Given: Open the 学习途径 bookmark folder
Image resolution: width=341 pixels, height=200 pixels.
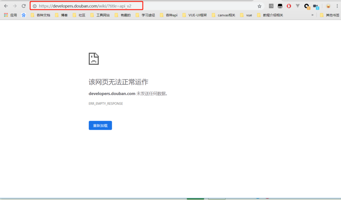Looking at the screenshot, I should (x=145, y=15).
